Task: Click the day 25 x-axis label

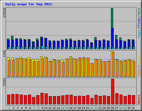Action: coord(108,108)
